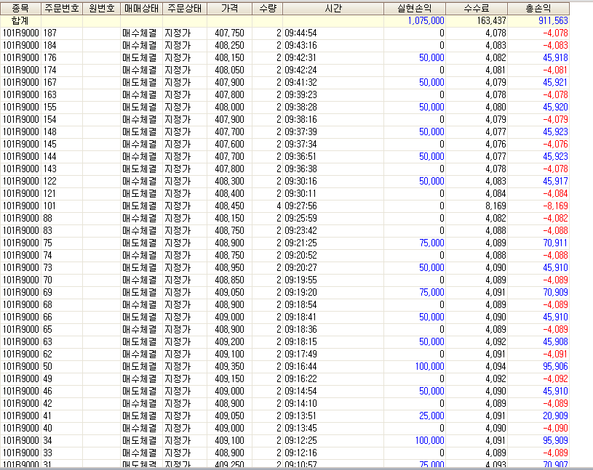The image size is (593, 470).
Task: Click net loss -4,092 cell
Action: (555, 379)
